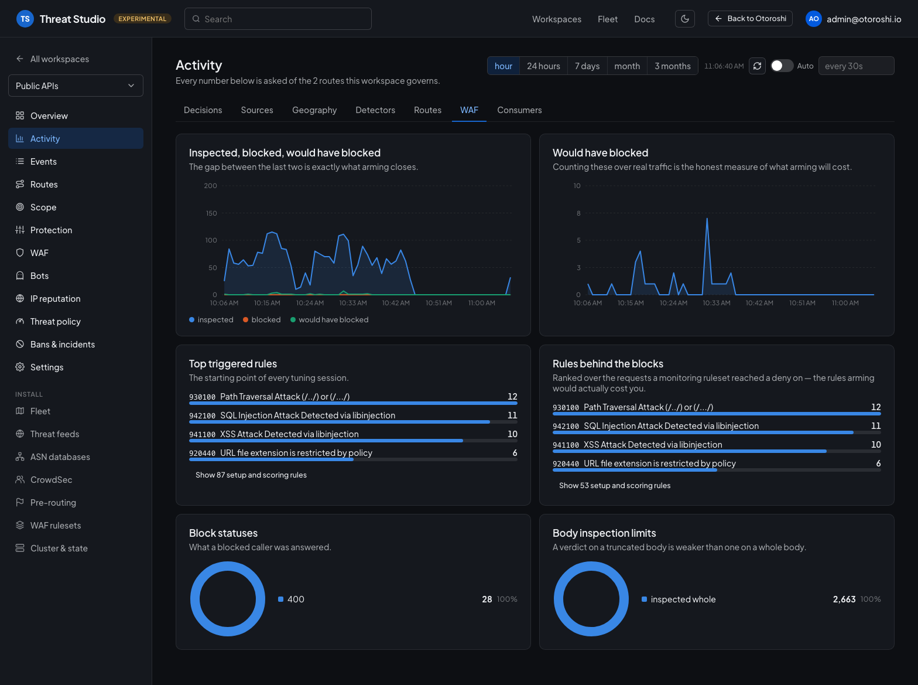The image size is (918, 685).
Task: Select the month time range
Action: click(x=627, y=66)
